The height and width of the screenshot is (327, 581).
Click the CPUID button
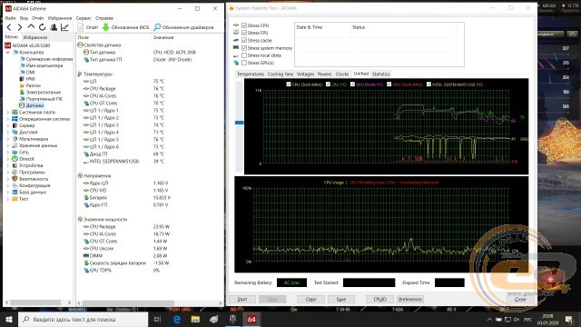point(379,299)
